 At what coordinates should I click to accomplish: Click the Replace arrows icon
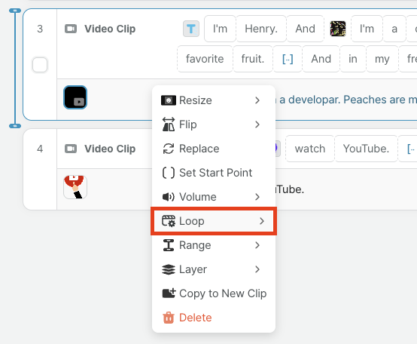coord(169,149)
